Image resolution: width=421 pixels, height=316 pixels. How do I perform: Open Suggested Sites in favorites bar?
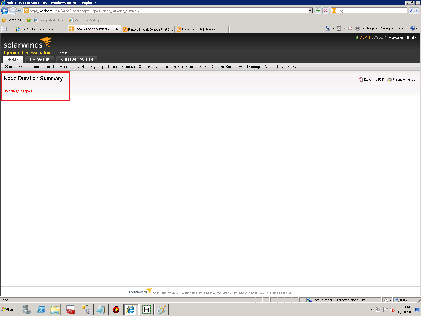[50, 20]
